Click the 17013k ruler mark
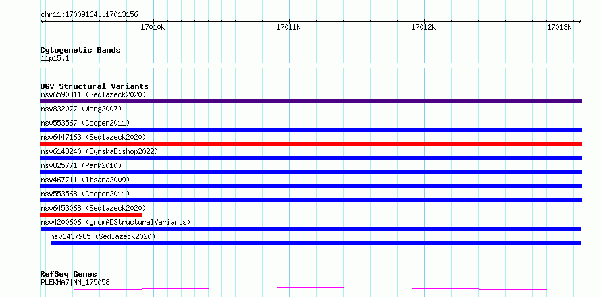 559,27
